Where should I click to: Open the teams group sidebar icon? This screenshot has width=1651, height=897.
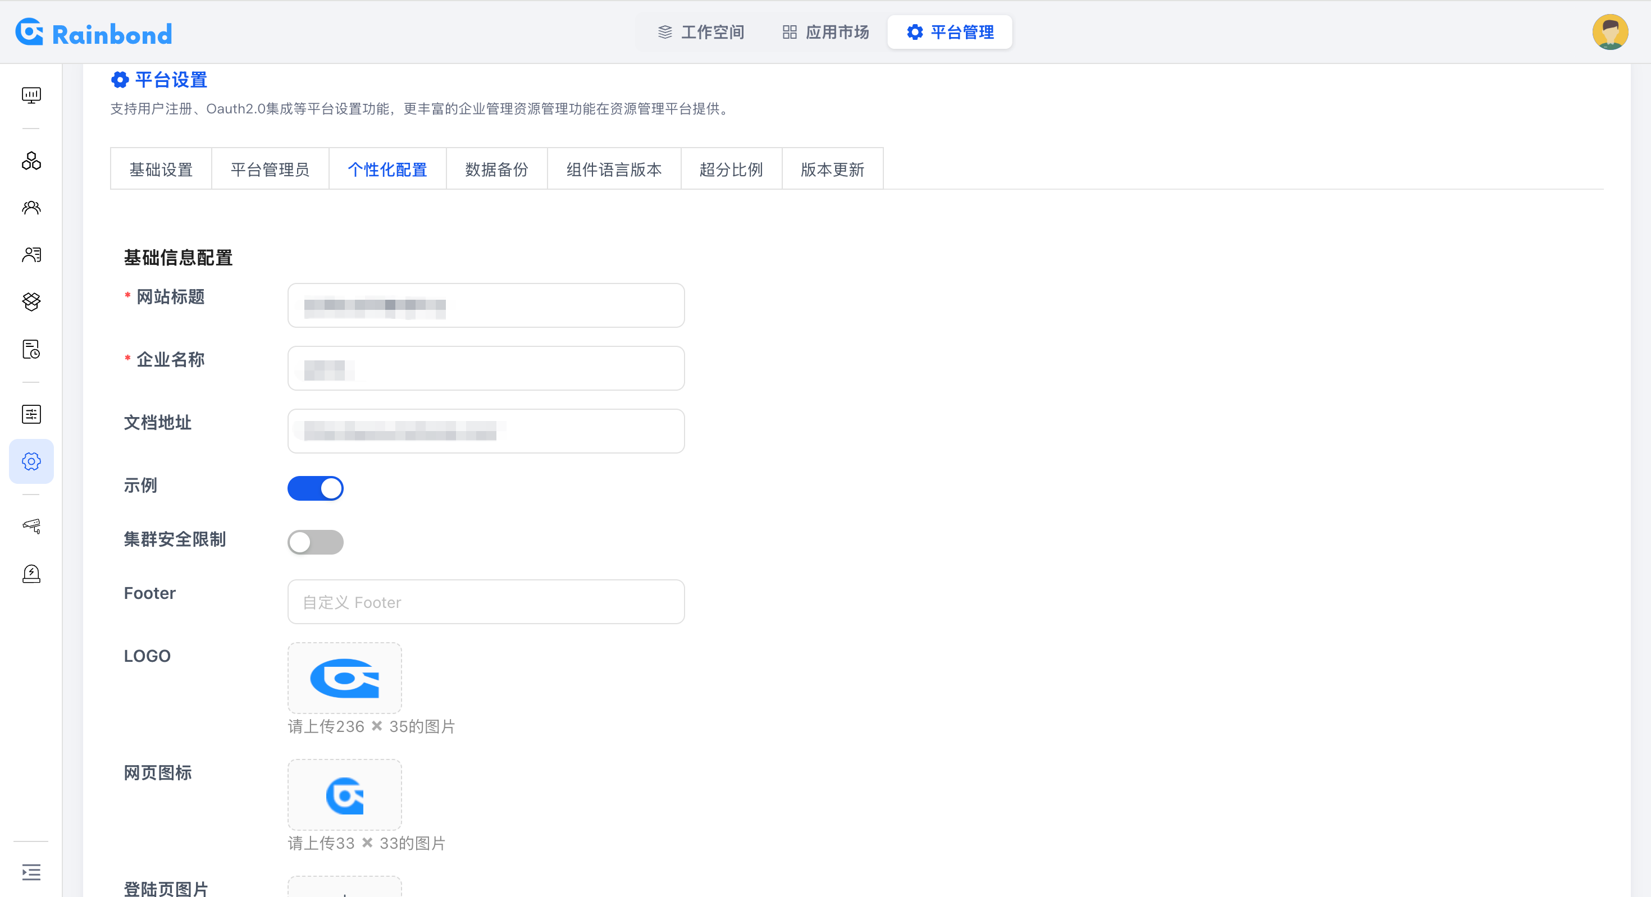click(31, 208)
